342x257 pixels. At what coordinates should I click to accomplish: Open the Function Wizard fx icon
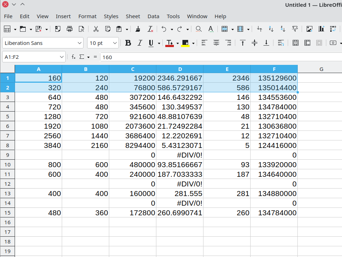[74, 57]
